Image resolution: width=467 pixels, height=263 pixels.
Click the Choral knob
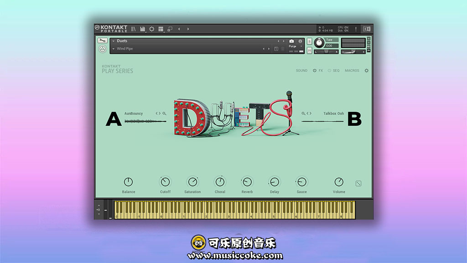pos(220,182)
